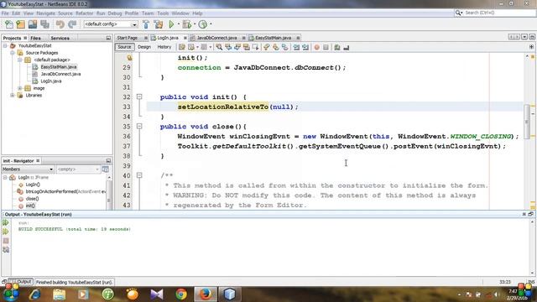Switch editor to Design view
The height and width of the screenshot is (302, 537).
tap(144, 47)
